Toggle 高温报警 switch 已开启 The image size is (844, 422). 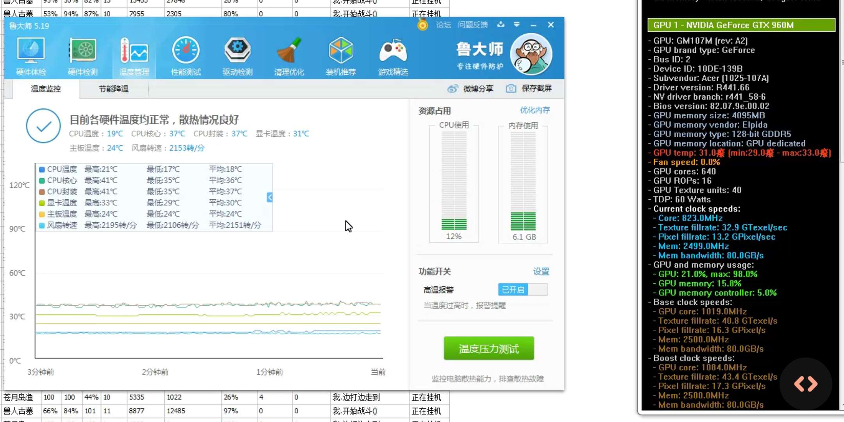point(523,290)
